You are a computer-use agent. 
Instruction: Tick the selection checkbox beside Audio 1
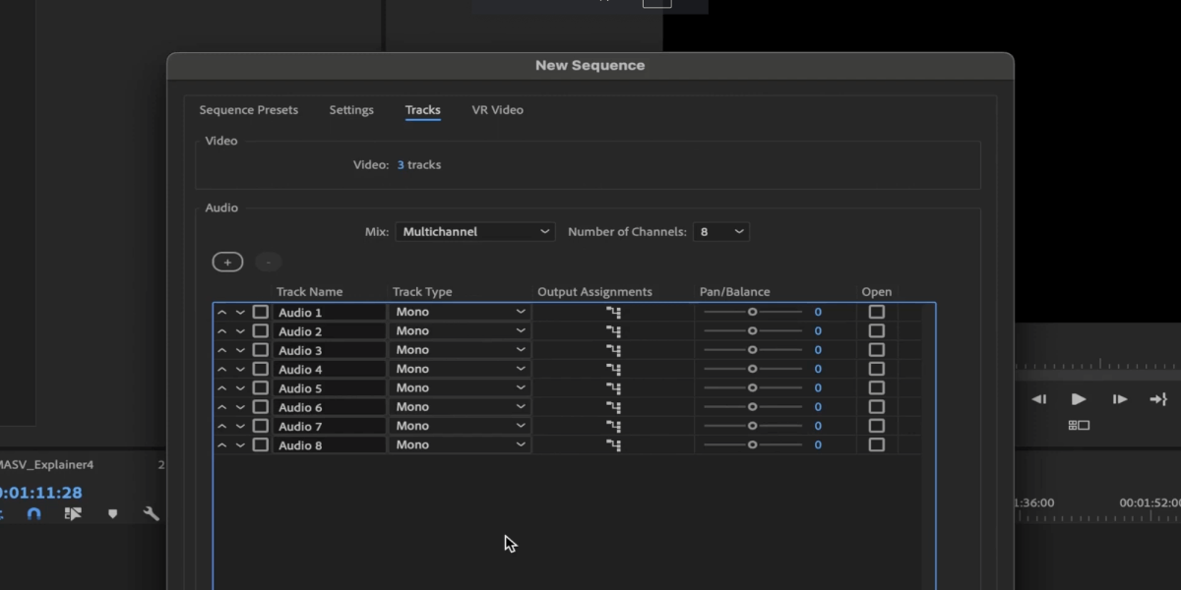coord(260,312)
